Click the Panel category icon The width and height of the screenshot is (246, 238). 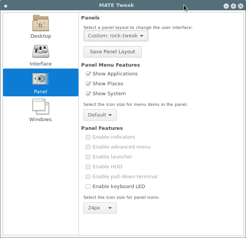[x=40, y=79]
